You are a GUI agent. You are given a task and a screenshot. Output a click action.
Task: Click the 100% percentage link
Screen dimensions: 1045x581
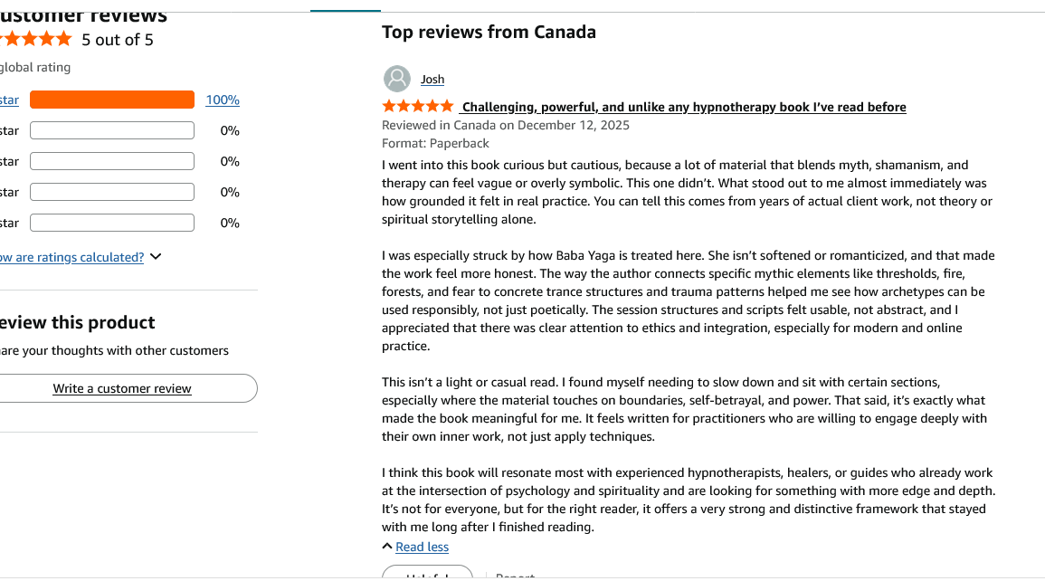click(223, 100)
